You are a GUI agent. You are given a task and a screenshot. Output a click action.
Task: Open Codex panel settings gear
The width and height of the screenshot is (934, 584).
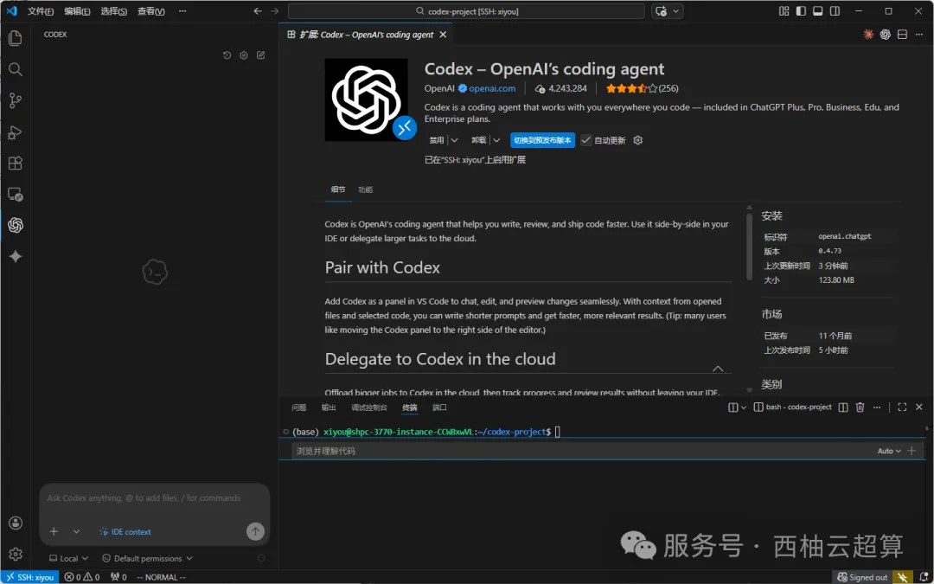244,55
